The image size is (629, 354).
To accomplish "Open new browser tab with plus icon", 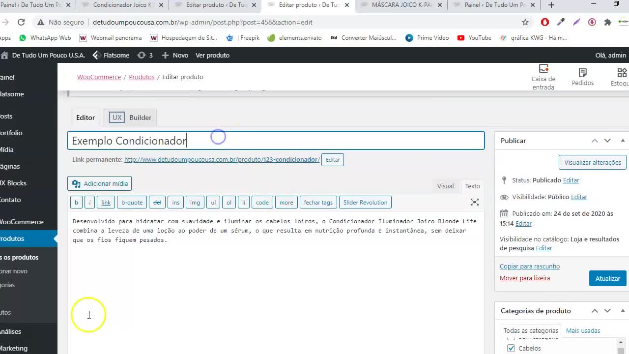I will [551, 5].
